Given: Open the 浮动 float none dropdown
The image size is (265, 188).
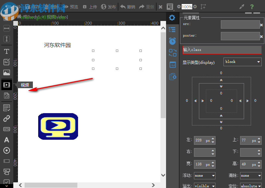Looking at the screenshot, I should click(x=205, y=176).
